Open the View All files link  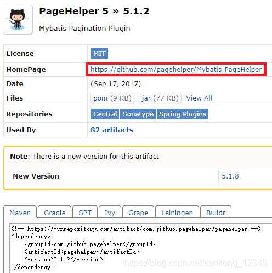click(199, 98)
